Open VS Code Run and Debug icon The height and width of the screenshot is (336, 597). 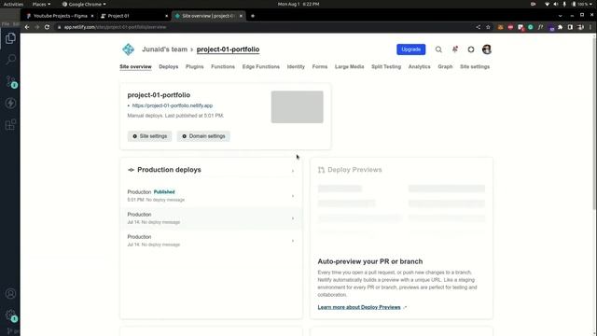click(x=10, y=104)
